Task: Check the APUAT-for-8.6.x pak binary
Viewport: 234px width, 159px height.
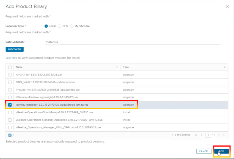Action: (10, 75)
